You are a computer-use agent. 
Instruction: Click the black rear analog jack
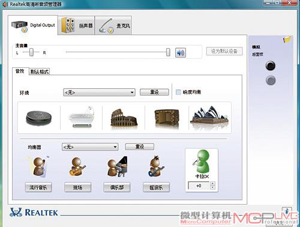coord(271,65)
